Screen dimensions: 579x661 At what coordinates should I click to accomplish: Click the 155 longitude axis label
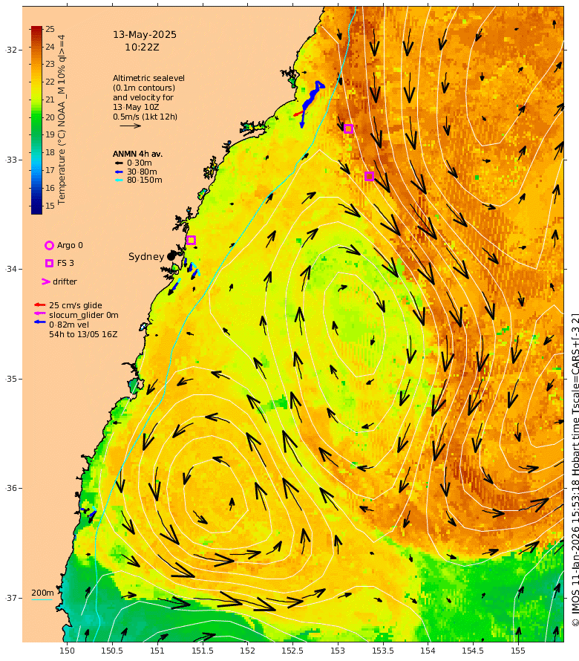(x=518, y=651)
